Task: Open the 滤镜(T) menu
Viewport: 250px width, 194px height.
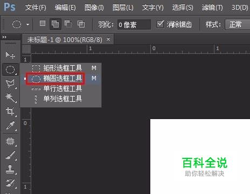Action: (212, 8)
